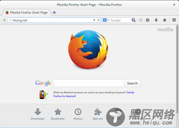
Task: Open a new tab with plus icon
Action: point(54,13)
